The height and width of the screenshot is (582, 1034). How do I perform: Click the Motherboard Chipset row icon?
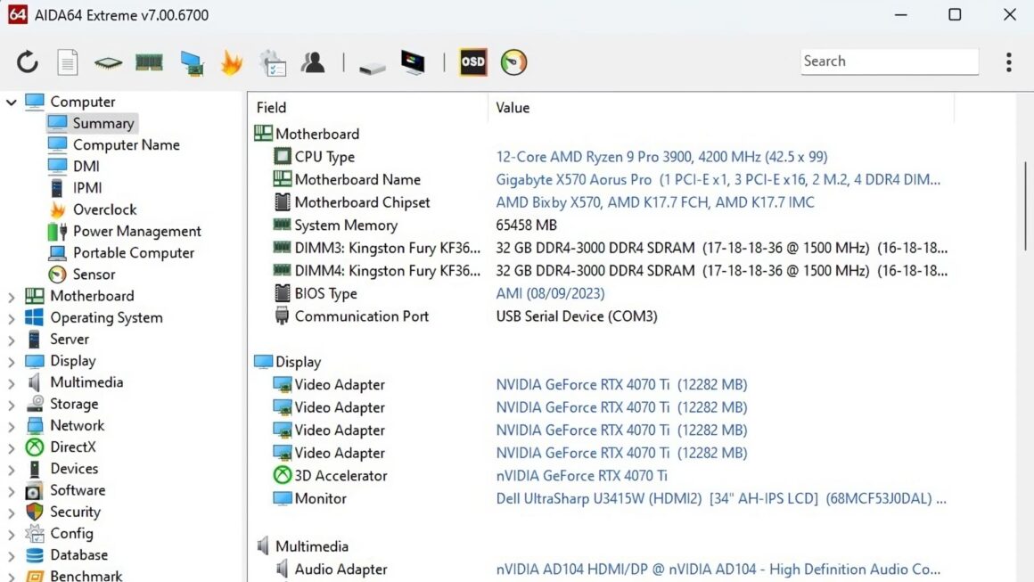coord(283,201)
